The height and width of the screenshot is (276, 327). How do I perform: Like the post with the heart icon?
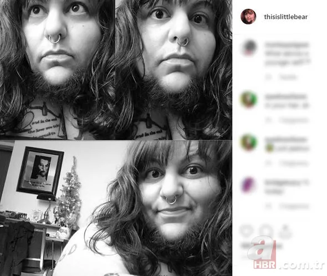[247, 231]
